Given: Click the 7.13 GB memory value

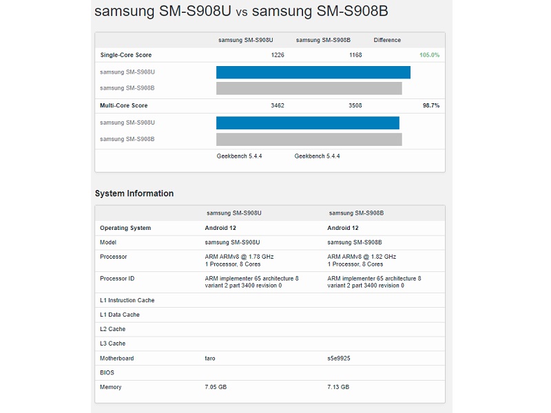Looking at the screenshot, I should pyautogui.click(x=338, y=388).
